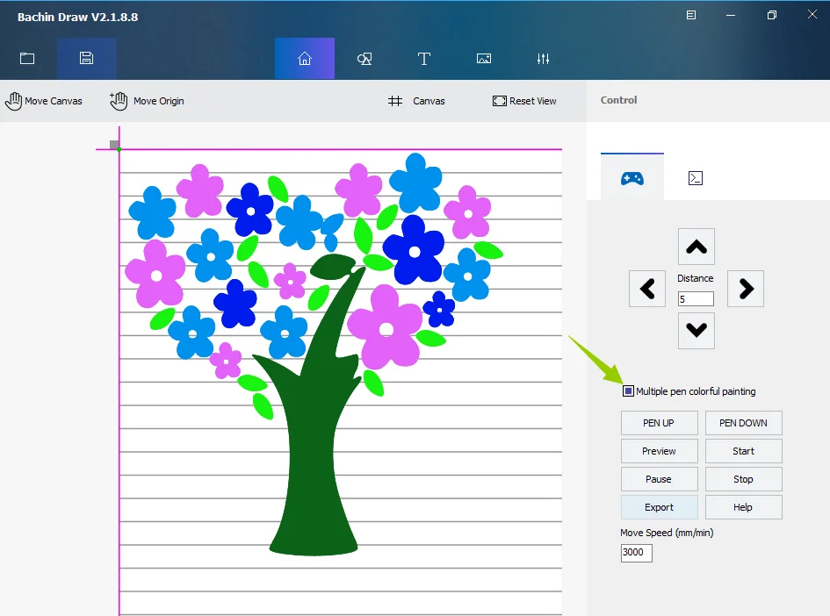This screenshot has height=616, width=830.
Task: Activate the Move Canvas hand tool
Action: pos(44,101)
